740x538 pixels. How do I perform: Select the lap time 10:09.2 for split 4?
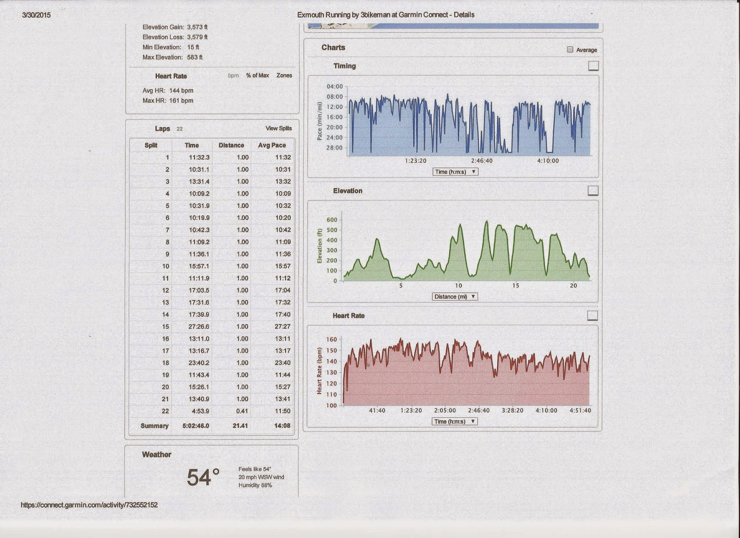tap(199, 193)
